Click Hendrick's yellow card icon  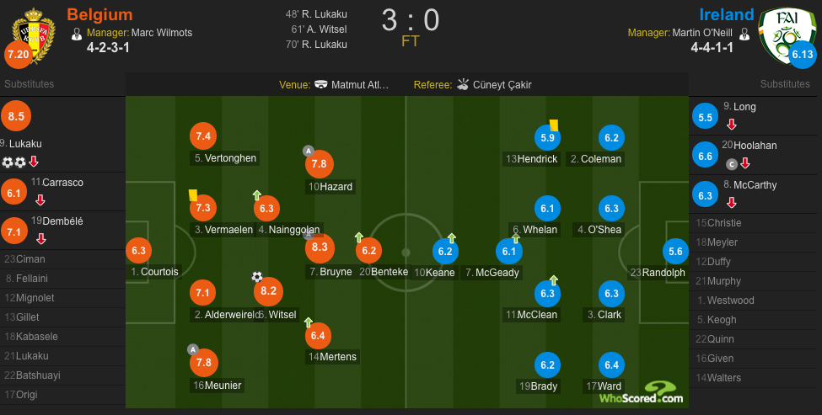554,125
